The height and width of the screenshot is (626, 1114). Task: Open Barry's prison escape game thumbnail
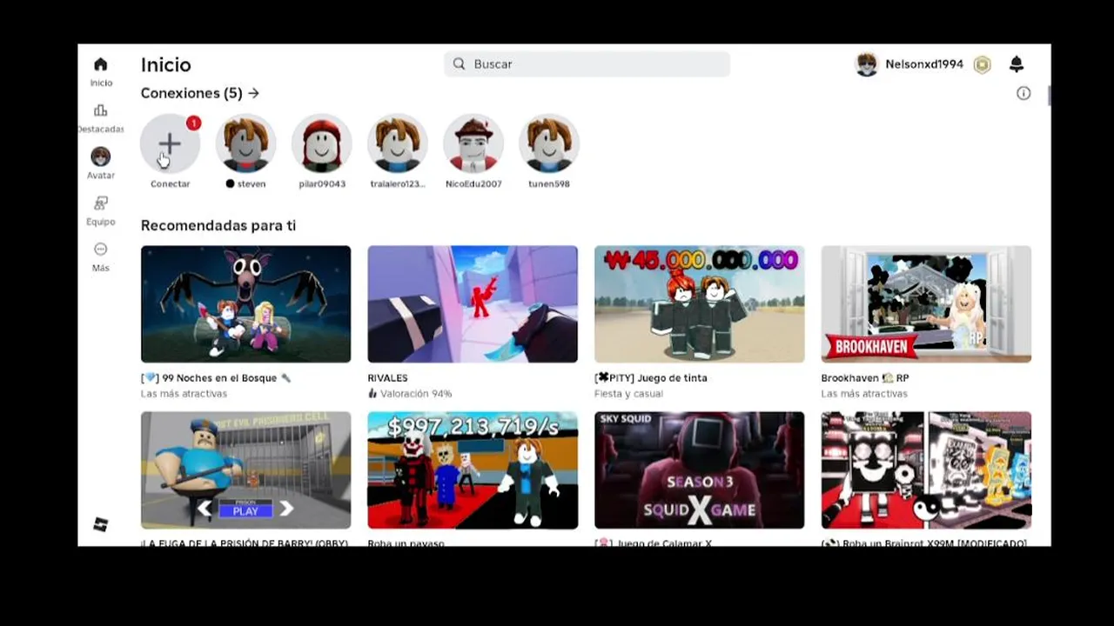click(x=246, y=470)
